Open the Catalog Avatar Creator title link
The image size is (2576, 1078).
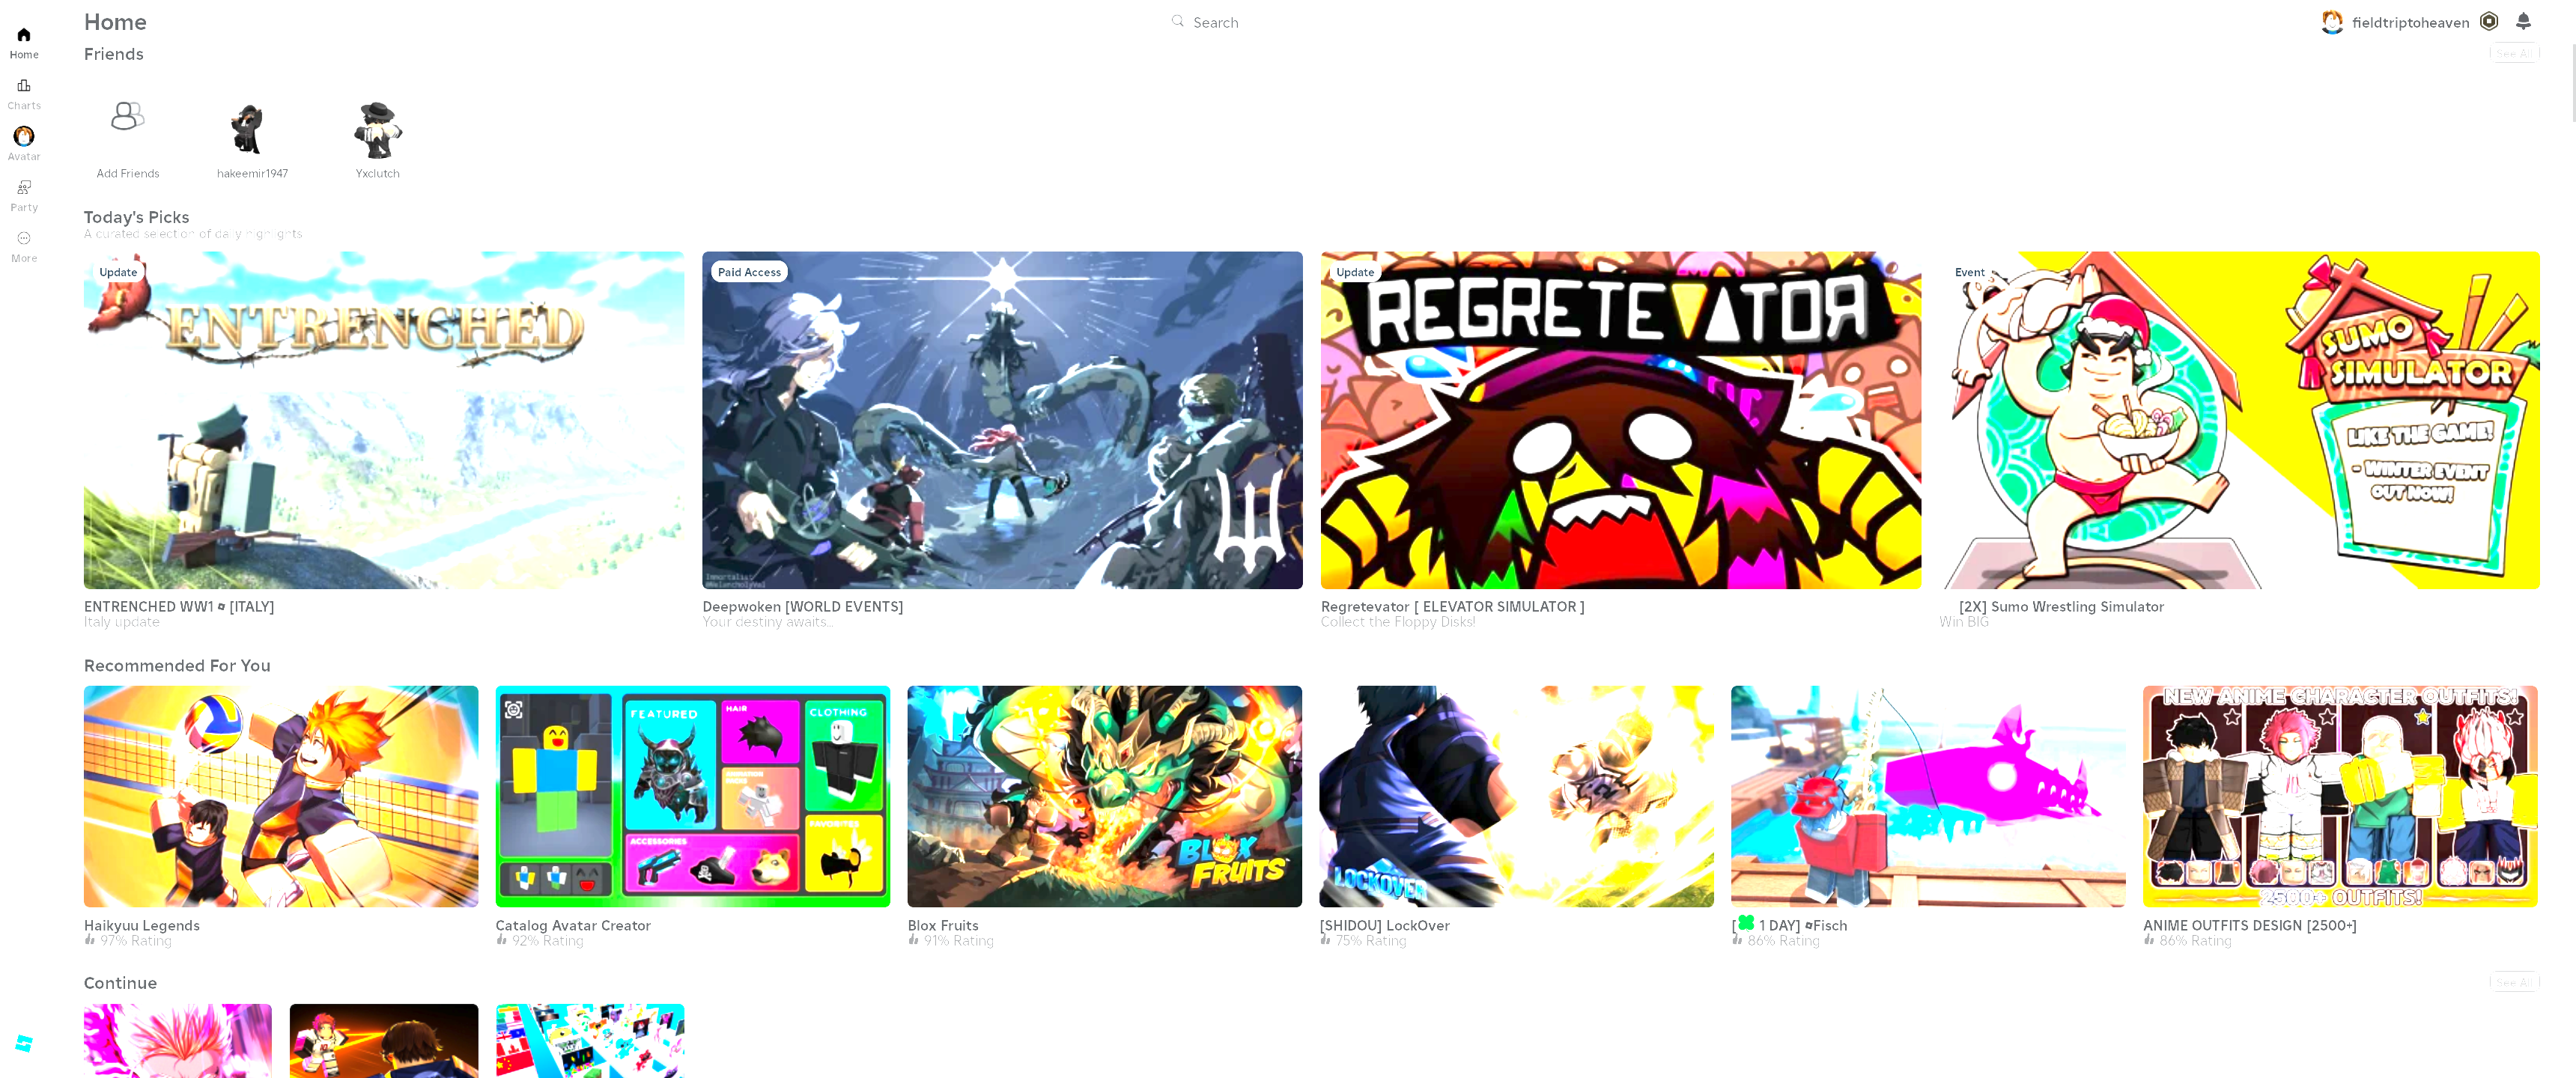[x=573, y=925]
